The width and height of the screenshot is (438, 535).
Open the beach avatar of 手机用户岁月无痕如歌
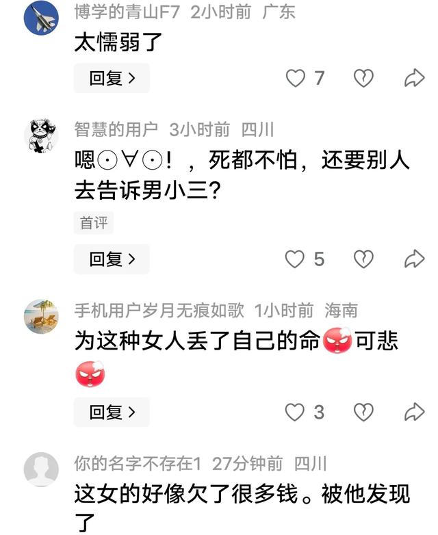coord(41,316)
